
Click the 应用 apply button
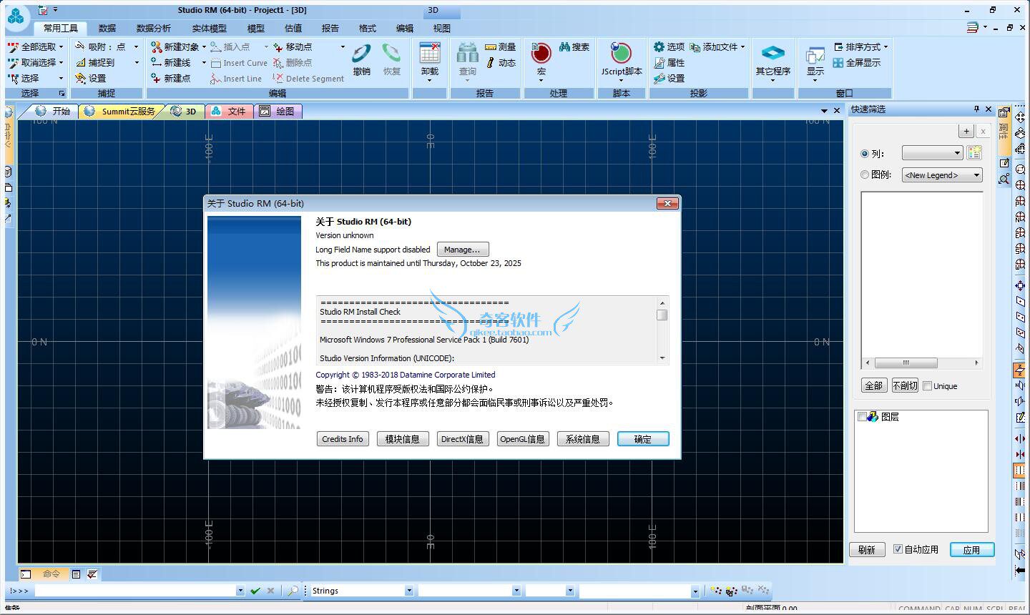(x=972, y=550)
